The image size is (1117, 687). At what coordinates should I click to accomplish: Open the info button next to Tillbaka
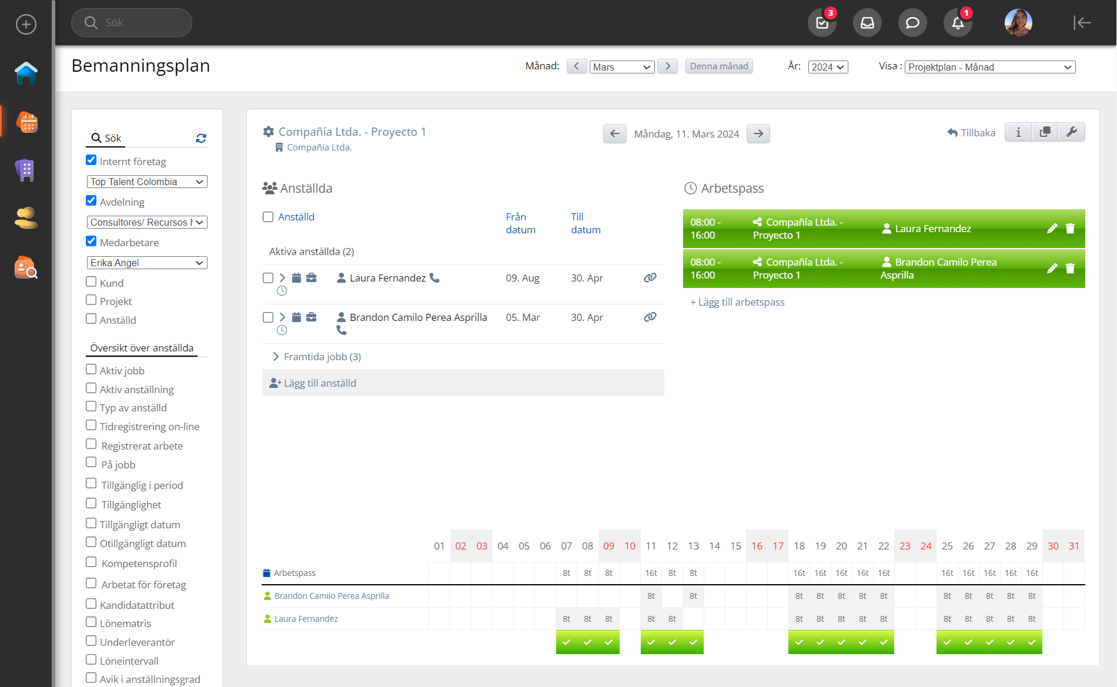tap(1018, 132)
